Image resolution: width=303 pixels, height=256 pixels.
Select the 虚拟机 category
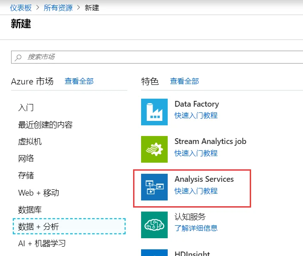point(30,141)
